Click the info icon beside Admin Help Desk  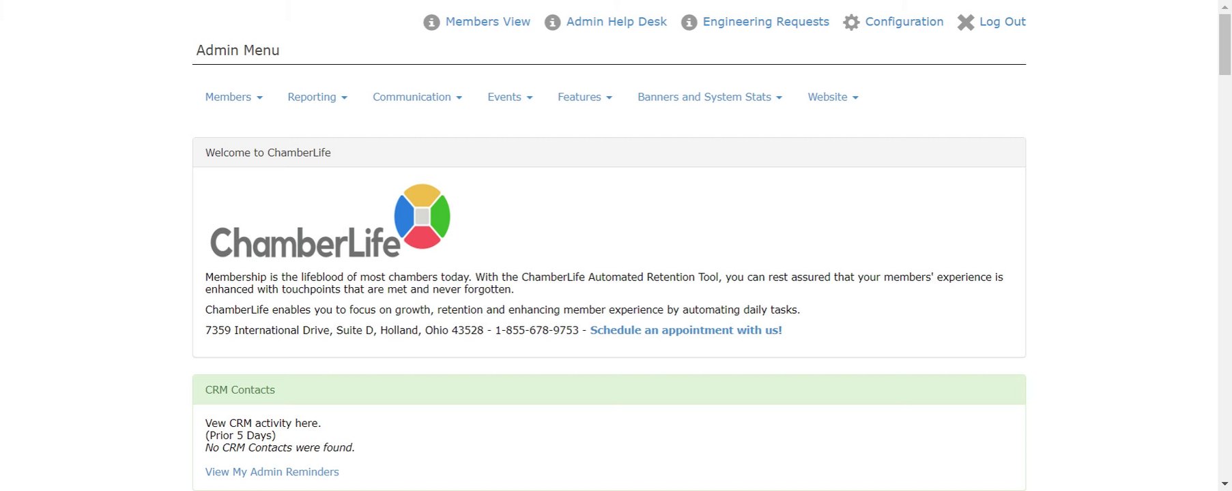552,23
